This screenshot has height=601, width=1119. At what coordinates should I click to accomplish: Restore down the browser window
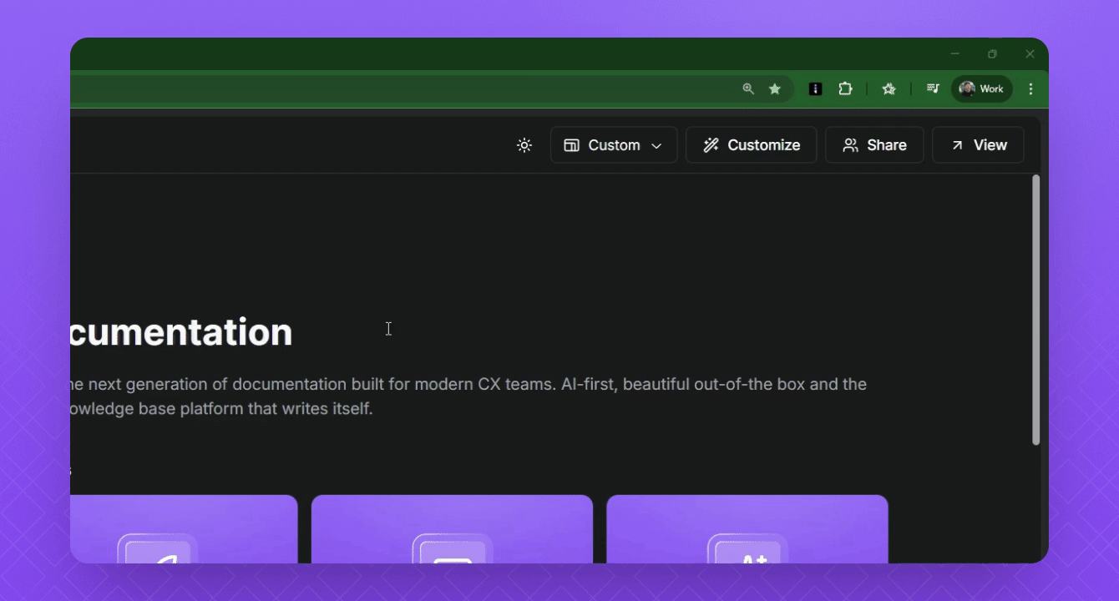tap(992, 53)
